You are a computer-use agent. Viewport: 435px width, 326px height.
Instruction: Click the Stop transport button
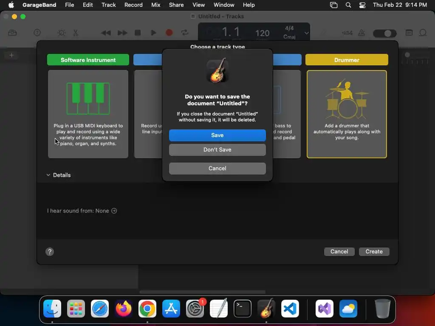coord(138,33)
